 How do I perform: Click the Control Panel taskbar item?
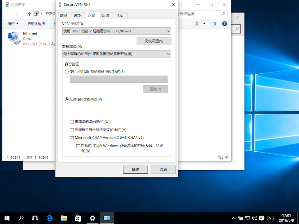coord(107,218)
